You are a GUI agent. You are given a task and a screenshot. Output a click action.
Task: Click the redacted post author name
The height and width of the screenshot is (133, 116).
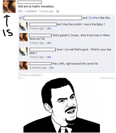click(30, 2)
